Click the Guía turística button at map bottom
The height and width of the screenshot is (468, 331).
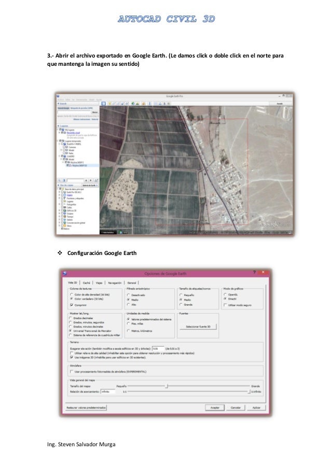(x=107, y=232)
